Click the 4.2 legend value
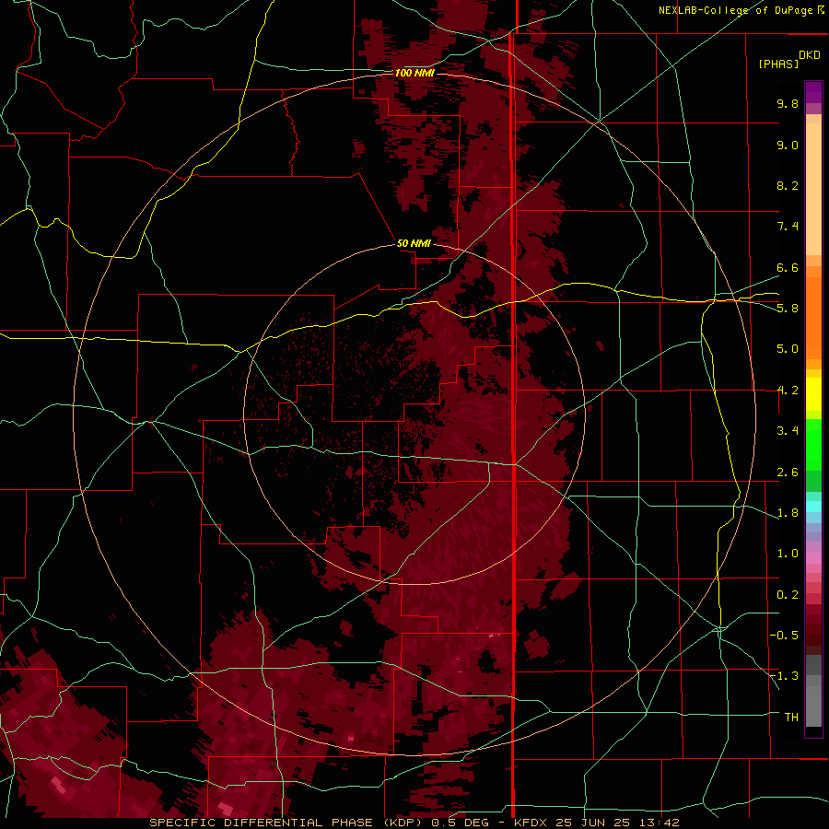The width and height of the screenshot is (829, 829). coord(788,391)
